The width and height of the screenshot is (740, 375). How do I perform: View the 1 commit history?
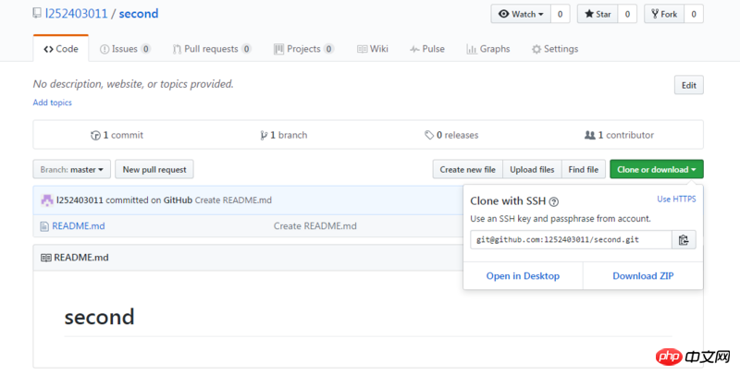pyautogui.click(x=117, y=135)
